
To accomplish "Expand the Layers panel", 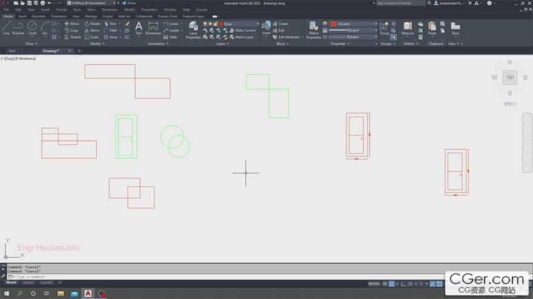I will tap(222, 43).
